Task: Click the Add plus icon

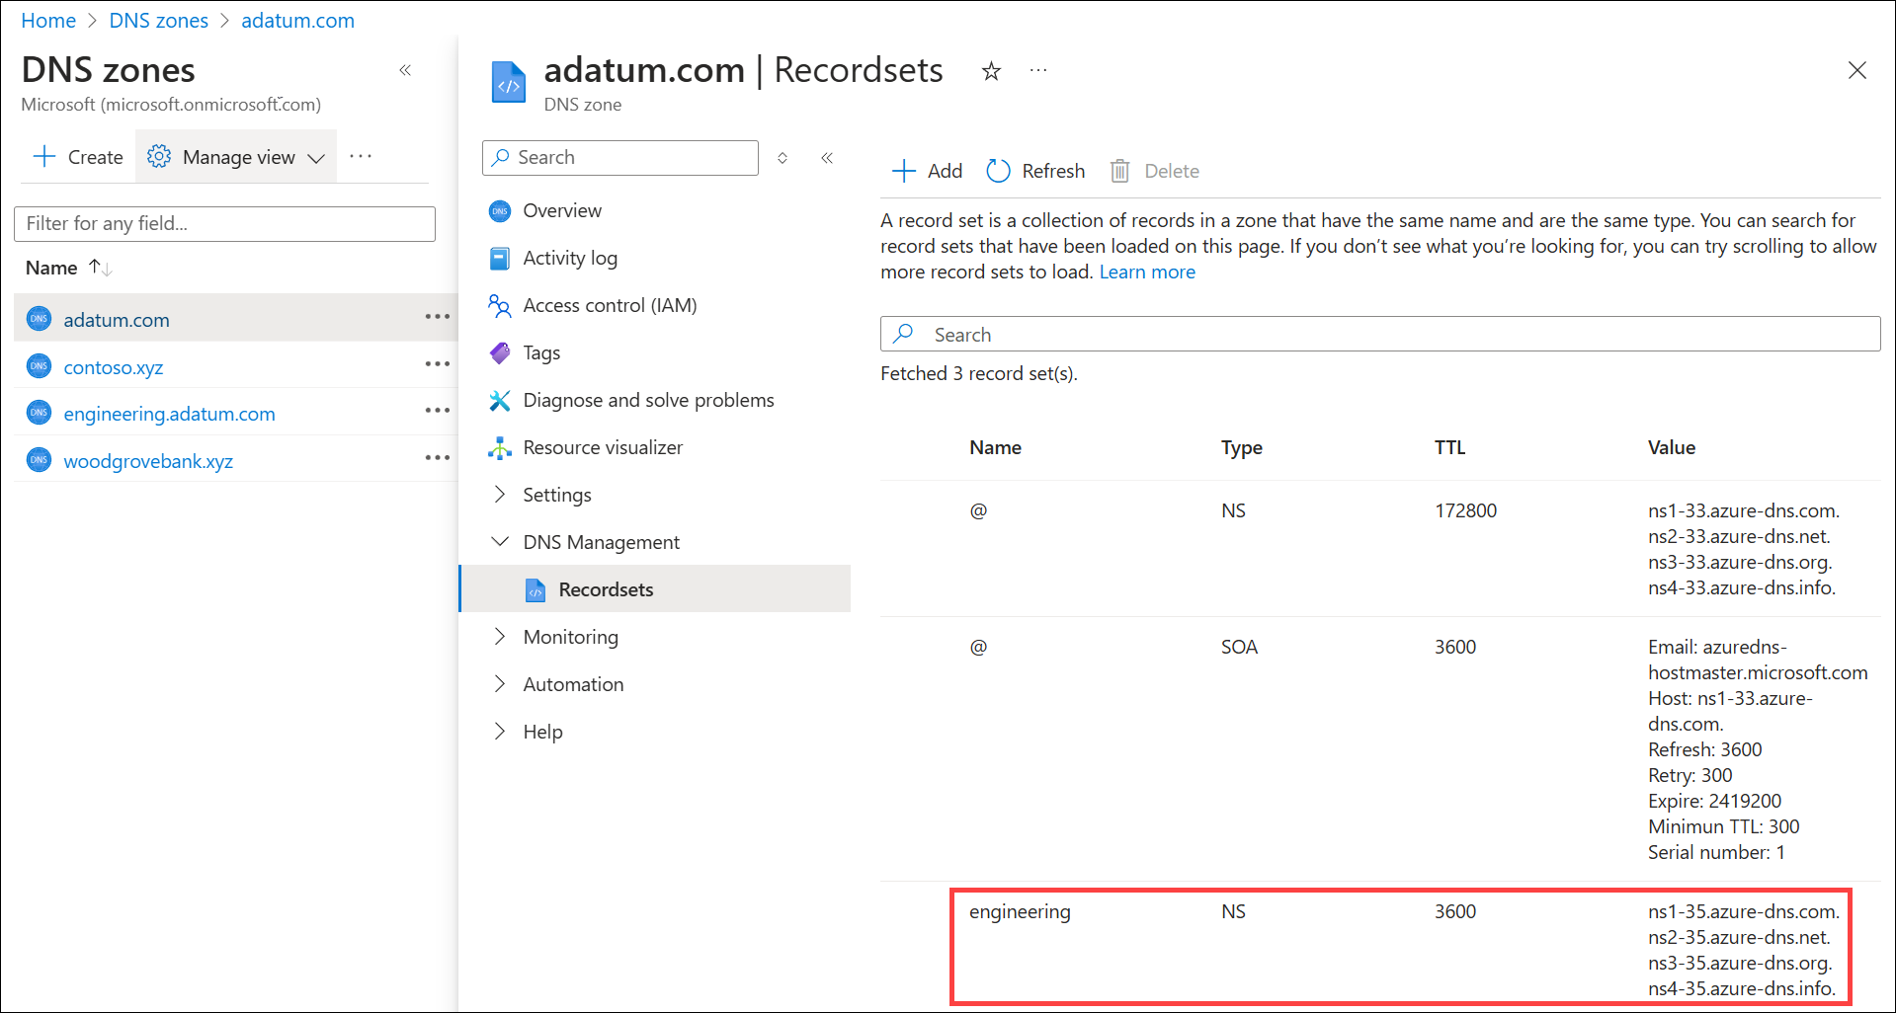Action: click(903, 171)
